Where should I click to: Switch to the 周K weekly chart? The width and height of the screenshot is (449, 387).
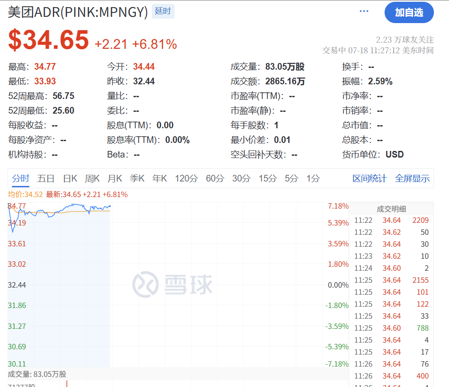[92, 179]
